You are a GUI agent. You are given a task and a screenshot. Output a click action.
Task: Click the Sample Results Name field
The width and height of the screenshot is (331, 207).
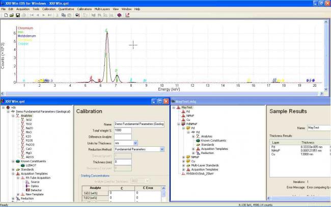318,127
